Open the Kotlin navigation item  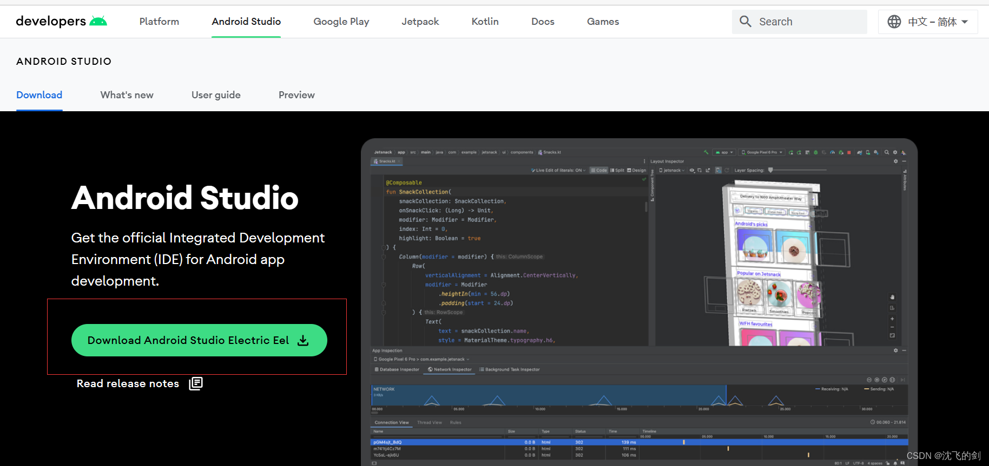(x=485, y=22)
